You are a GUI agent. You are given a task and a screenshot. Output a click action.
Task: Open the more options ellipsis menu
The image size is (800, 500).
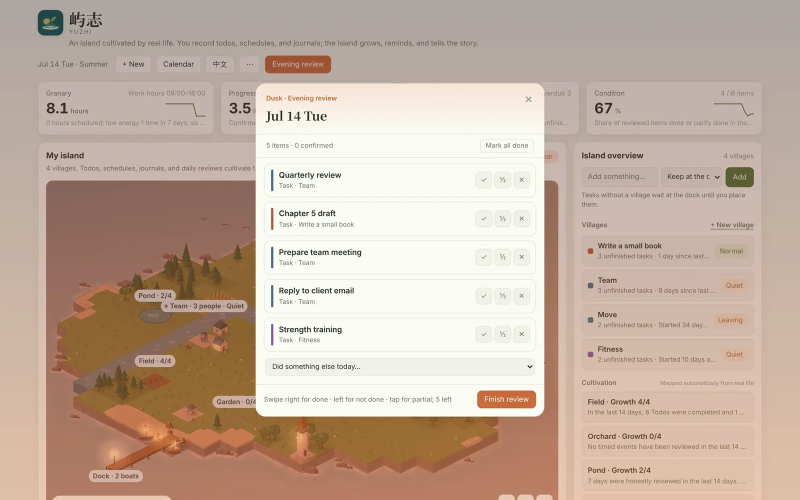pos(249,64)
